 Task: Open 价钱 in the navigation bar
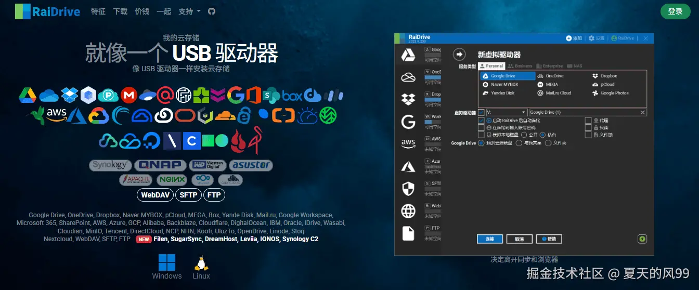(142, 11)
